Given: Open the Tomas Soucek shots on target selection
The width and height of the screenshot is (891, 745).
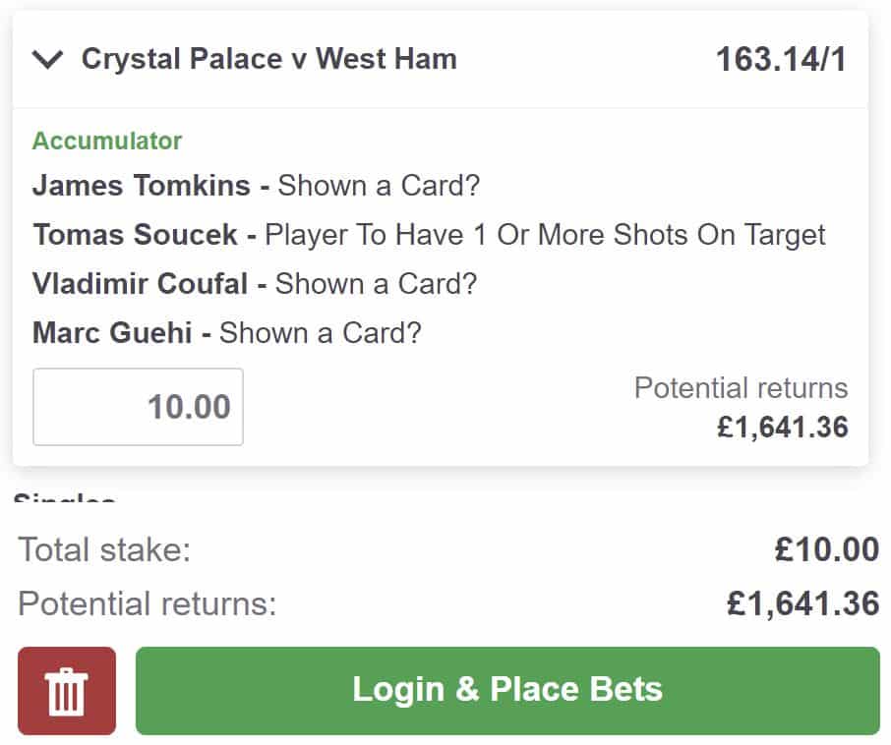Looking at the screenshot, I should click(430, 235).
